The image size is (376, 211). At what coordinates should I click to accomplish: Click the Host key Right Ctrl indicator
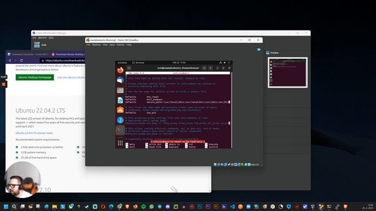(254, 165)
